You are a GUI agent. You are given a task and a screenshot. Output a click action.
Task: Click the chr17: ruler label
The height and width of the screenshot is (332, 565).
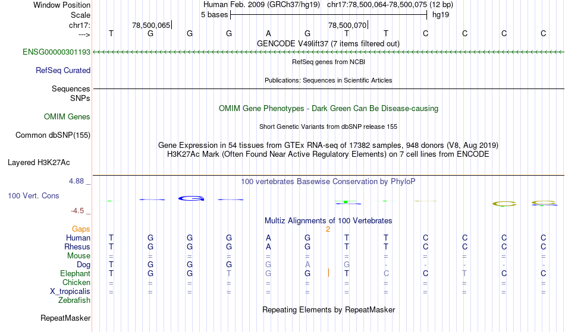tap(80, 25)
